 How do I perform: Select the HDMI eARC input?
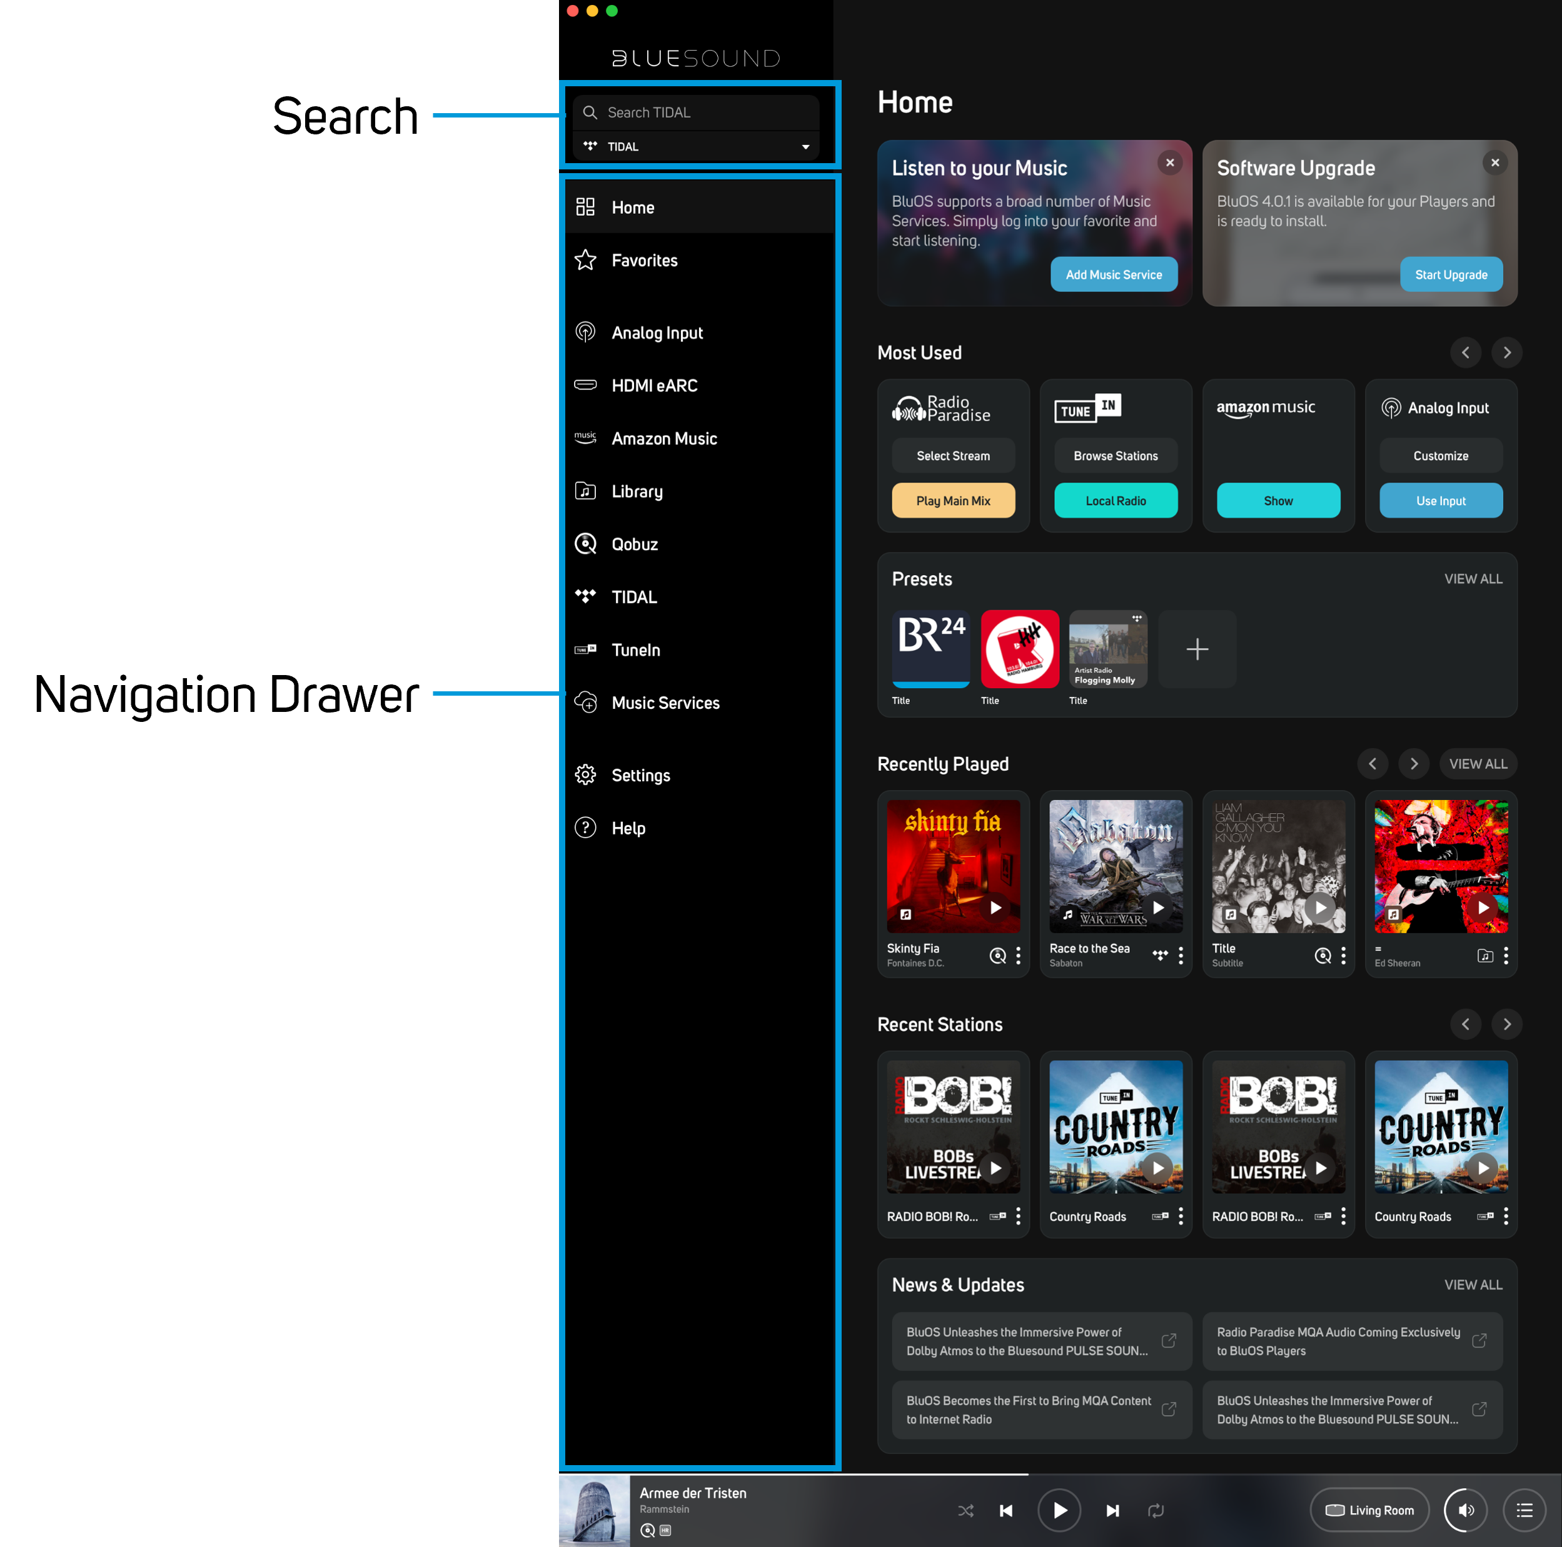click(655, 385)
